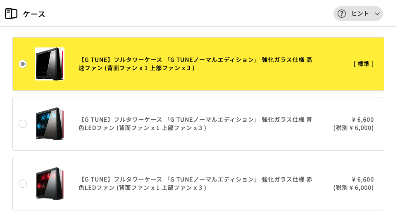Click the ¥6,600 price of blue LED case

pyautogui.click(x=362, y=120)
